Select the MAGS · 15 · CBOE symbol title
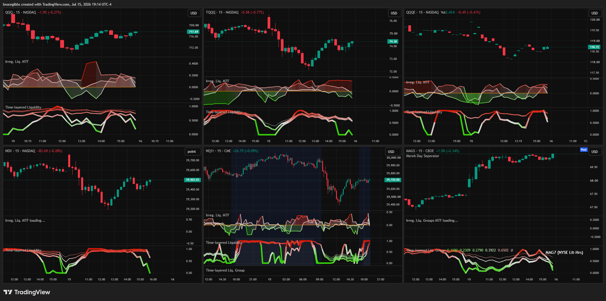The height and width of the screenshot is (301, 606). pos(420,151)
